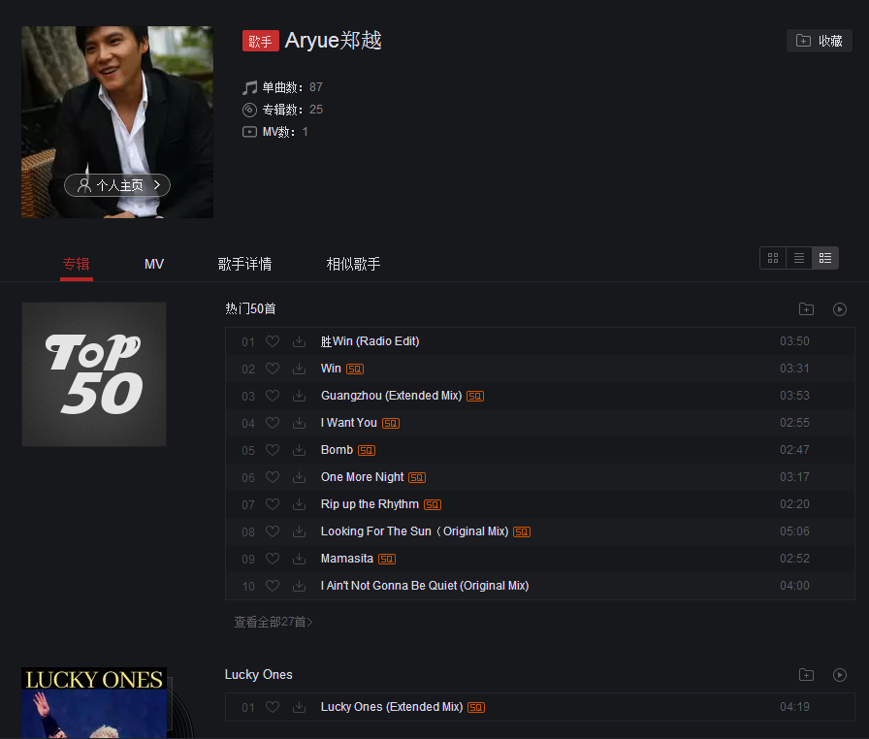The height and width of the screenshot is (739, 869).
Task: Open the 个人主页 profile page
Action: point(117,185)
